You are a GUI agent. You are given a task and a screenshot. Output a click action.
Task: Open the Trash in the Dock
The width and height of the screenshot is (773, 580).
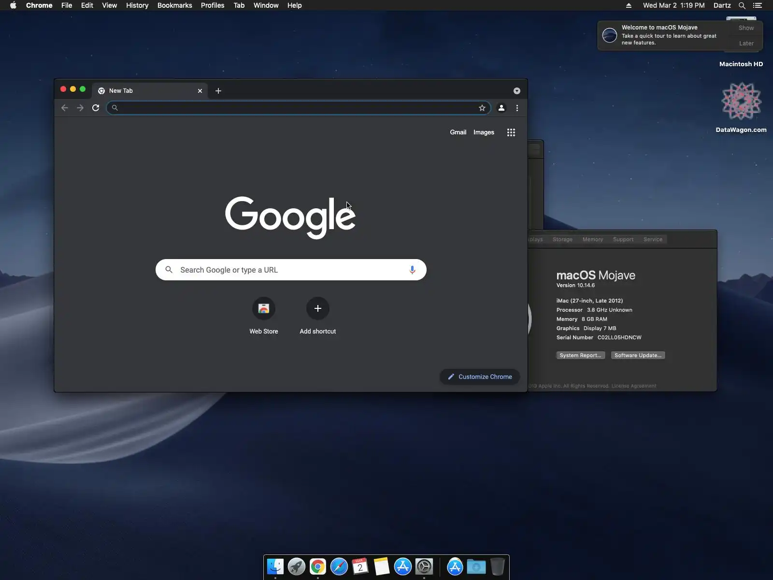coord(498,566)
